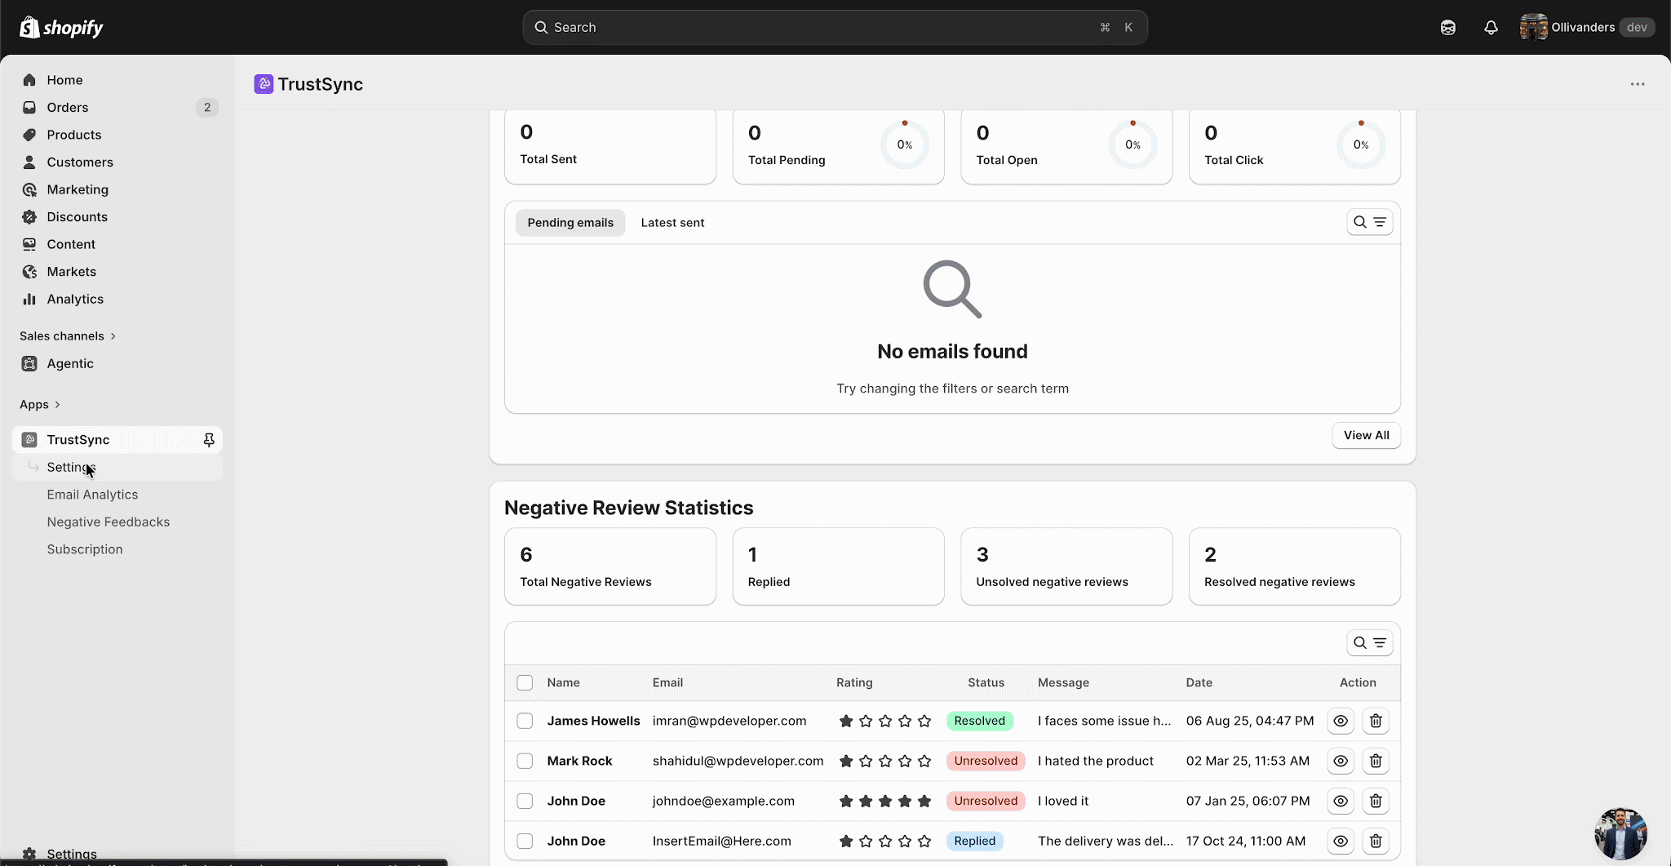Open Negative Feedbacks in sidebar
This screenshot has width=1671, height=866.
109,522
